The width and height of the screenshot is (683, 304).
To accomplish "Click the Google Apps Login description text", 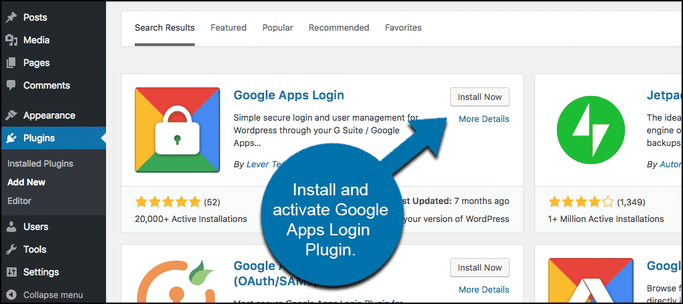I will [x=325, y=130].
